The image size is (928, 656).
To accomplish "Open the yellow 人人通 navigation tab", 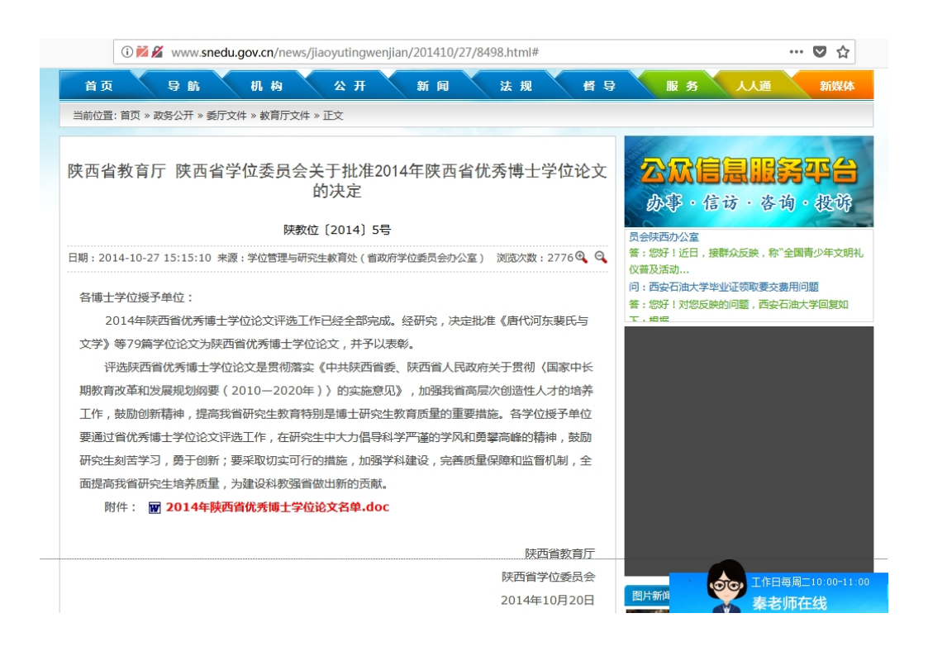I will 754,86.
